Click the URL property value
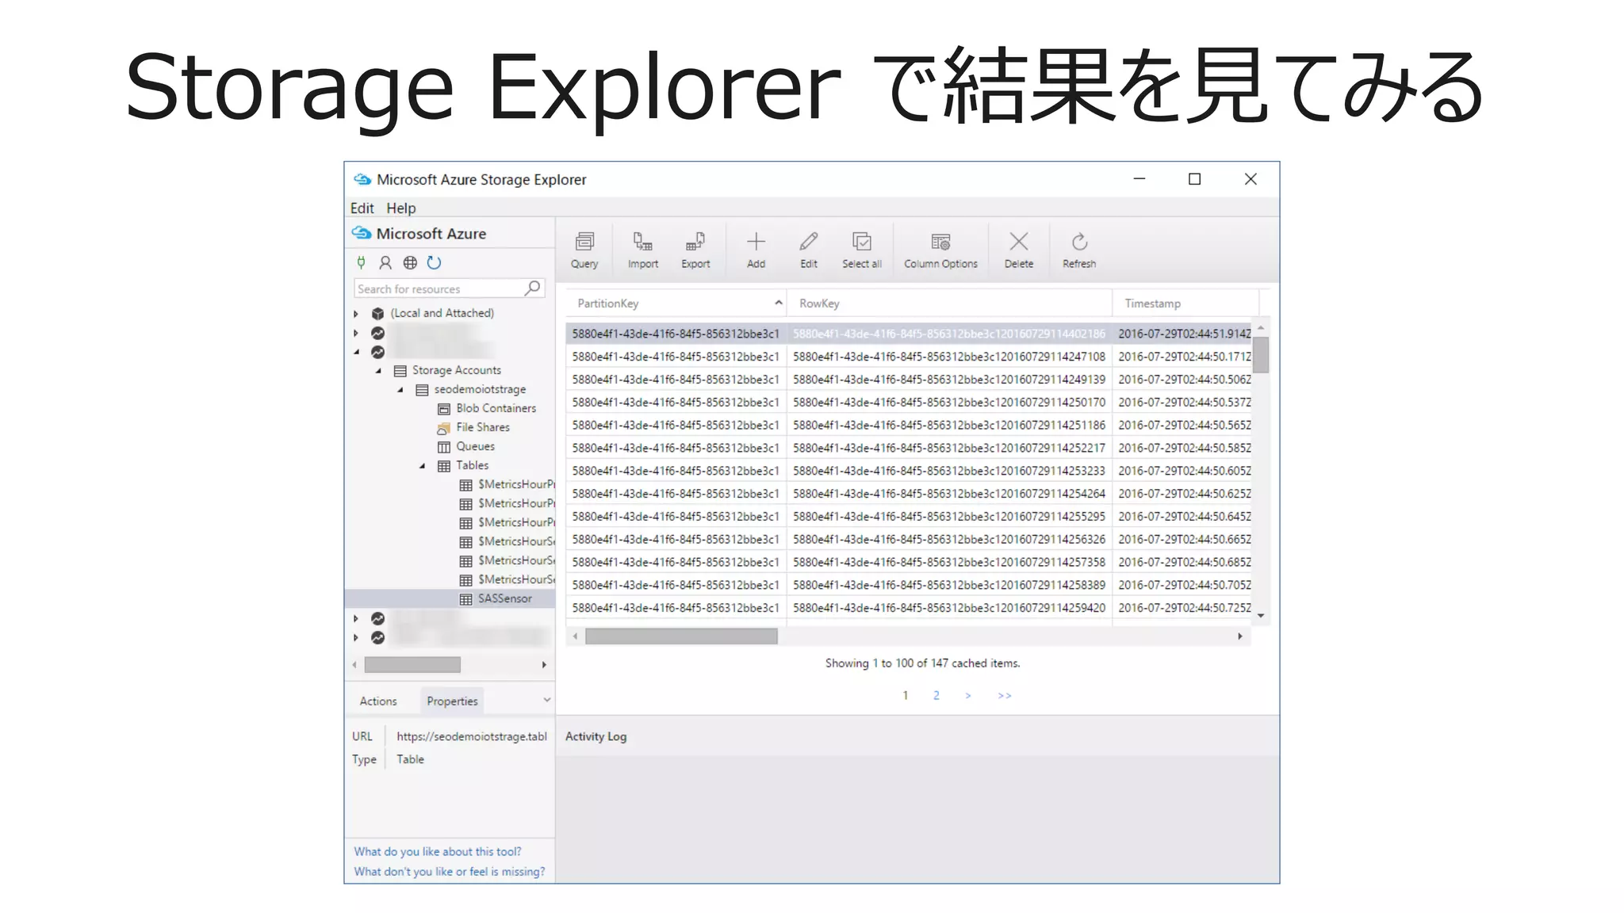This screenshot has height=913, width=1624. 472,736
